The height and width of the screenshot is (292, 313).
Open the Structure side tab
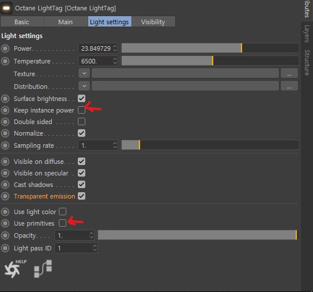[307, 62]
